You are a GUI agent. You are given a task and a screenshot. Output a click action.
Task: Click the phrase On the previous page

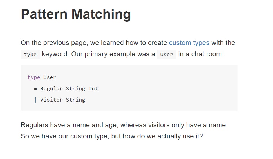pos(54,43)
